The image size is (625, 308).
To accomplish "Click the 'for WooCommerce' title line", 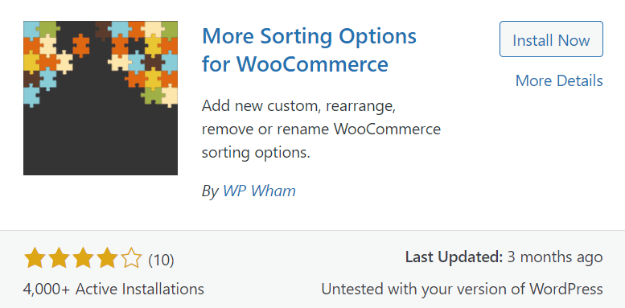I will point(295,64).
